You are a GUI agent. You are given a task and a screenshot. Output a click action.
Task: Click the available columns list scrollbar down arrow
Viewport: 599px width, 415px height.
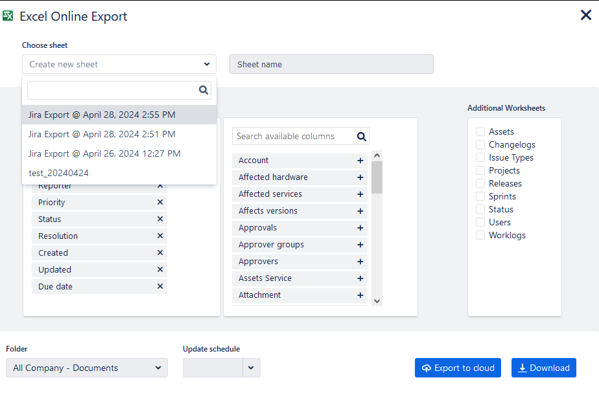tap(377, 301)
